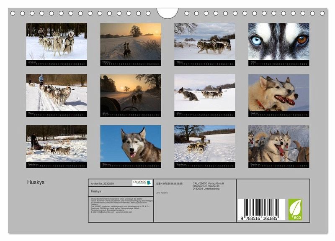The width and height of the screenshot is (335, 241).
Task: Click the ISBN 9783516161885 text
Action: [x=169, y=183]
